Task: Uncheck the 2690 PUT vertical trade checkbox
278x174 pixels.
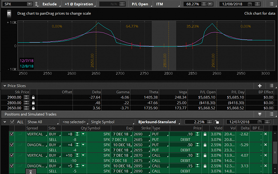Action: [12, 134]
